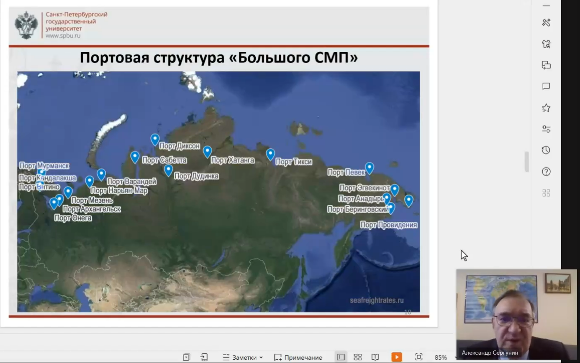Viewport: 580px width, 363px height.
Task: Click the help question mark icon
Action: [546, 172]
